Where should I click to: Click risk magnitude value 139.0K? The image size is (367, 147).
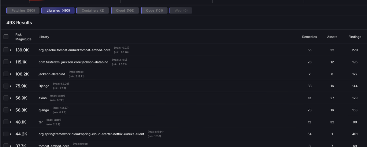pos(22,50)
